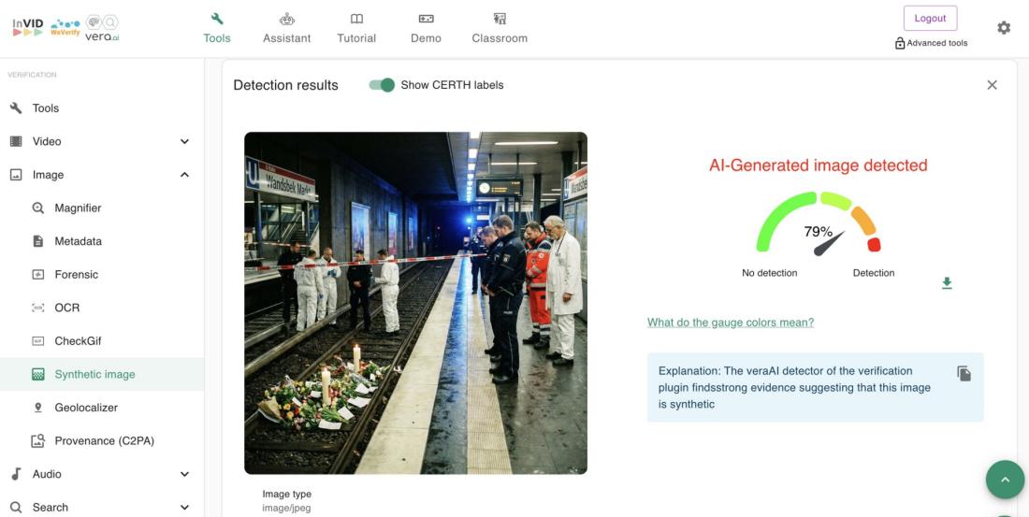Copy the explanation text using copy icon

coord(964,374)
